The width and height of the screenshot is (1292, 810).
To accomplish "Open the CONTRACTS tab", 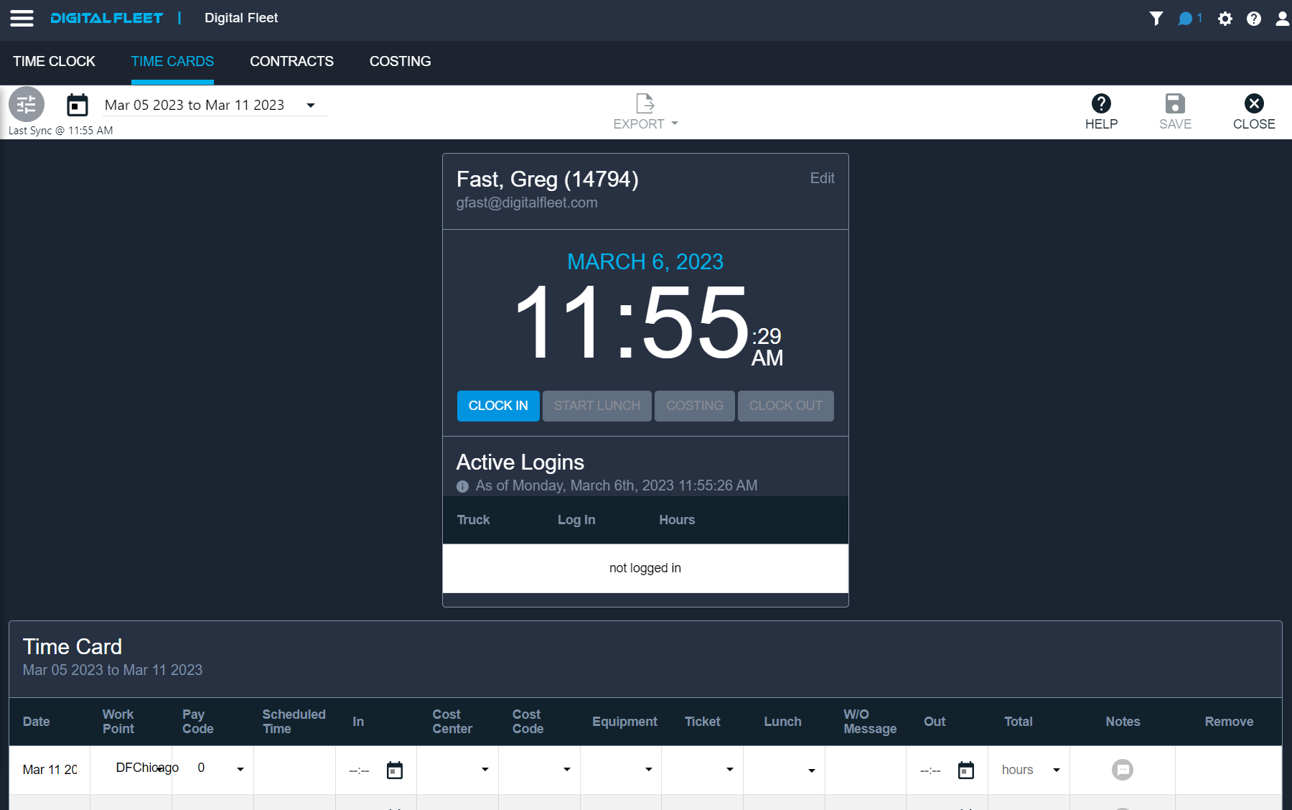I will pos(291,62).
